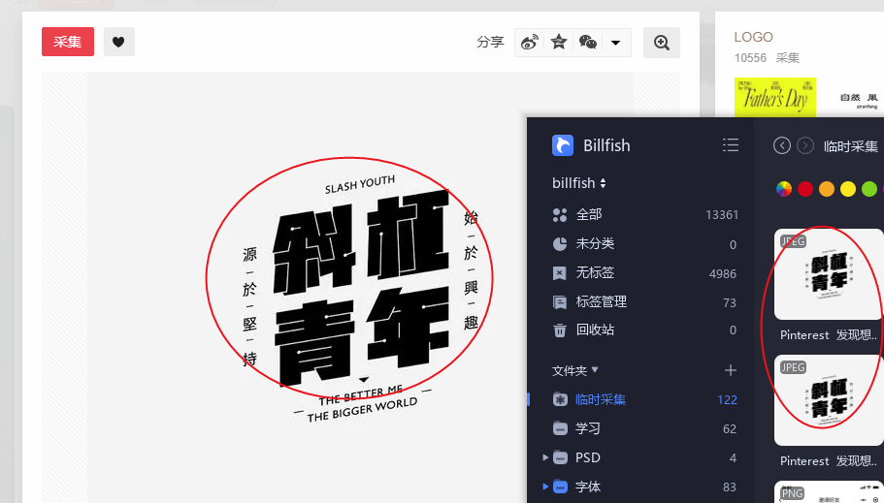Click the 临时采集 folder icon
The width and height of the screenshot is (884, 503).
tap(560, 400)
